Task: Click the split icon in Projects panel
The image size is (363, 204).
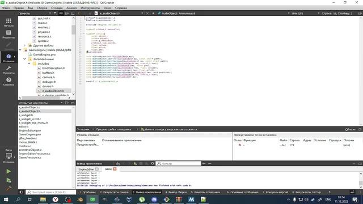Action: (x=67, y=13)
